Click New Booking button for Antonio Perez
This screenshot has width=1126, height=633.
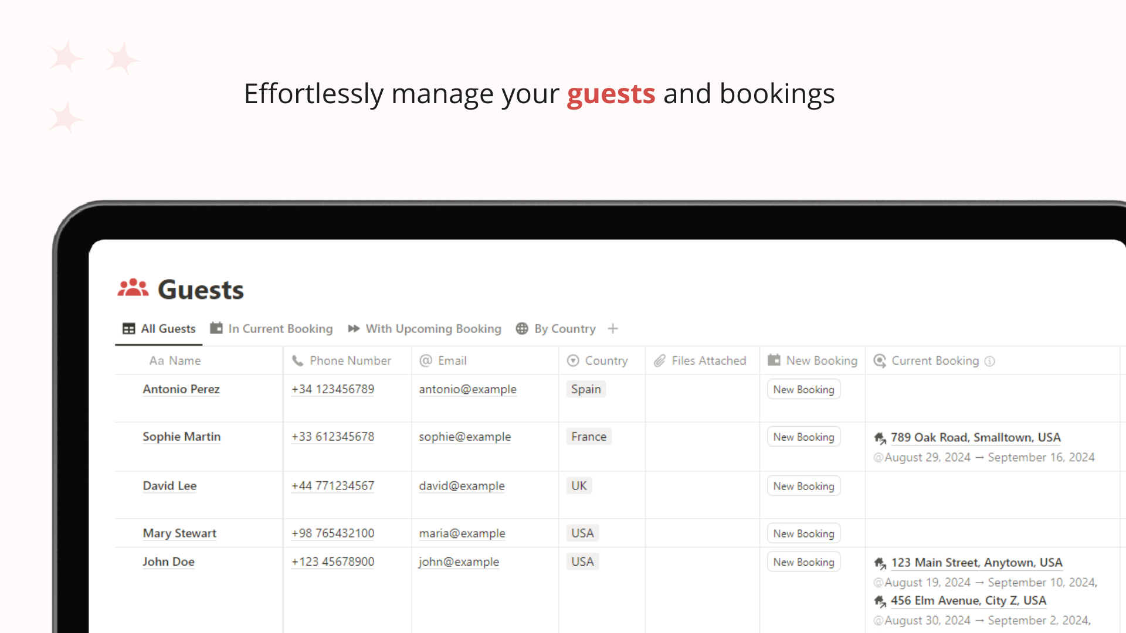click(x=803, y=389)
